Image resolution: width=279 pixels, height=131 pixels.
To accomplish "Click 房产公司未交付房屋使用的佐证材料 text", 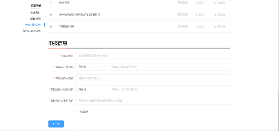I will pos(80,15).
